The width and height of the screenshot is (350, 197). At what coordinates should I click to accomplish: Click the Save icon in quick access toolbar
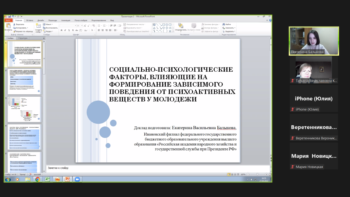click(x=9, y=16)
